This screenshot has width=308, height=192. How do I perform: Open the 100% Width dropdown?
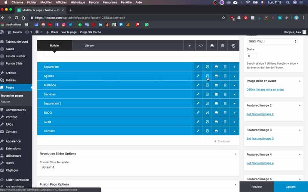coord(272,41)
